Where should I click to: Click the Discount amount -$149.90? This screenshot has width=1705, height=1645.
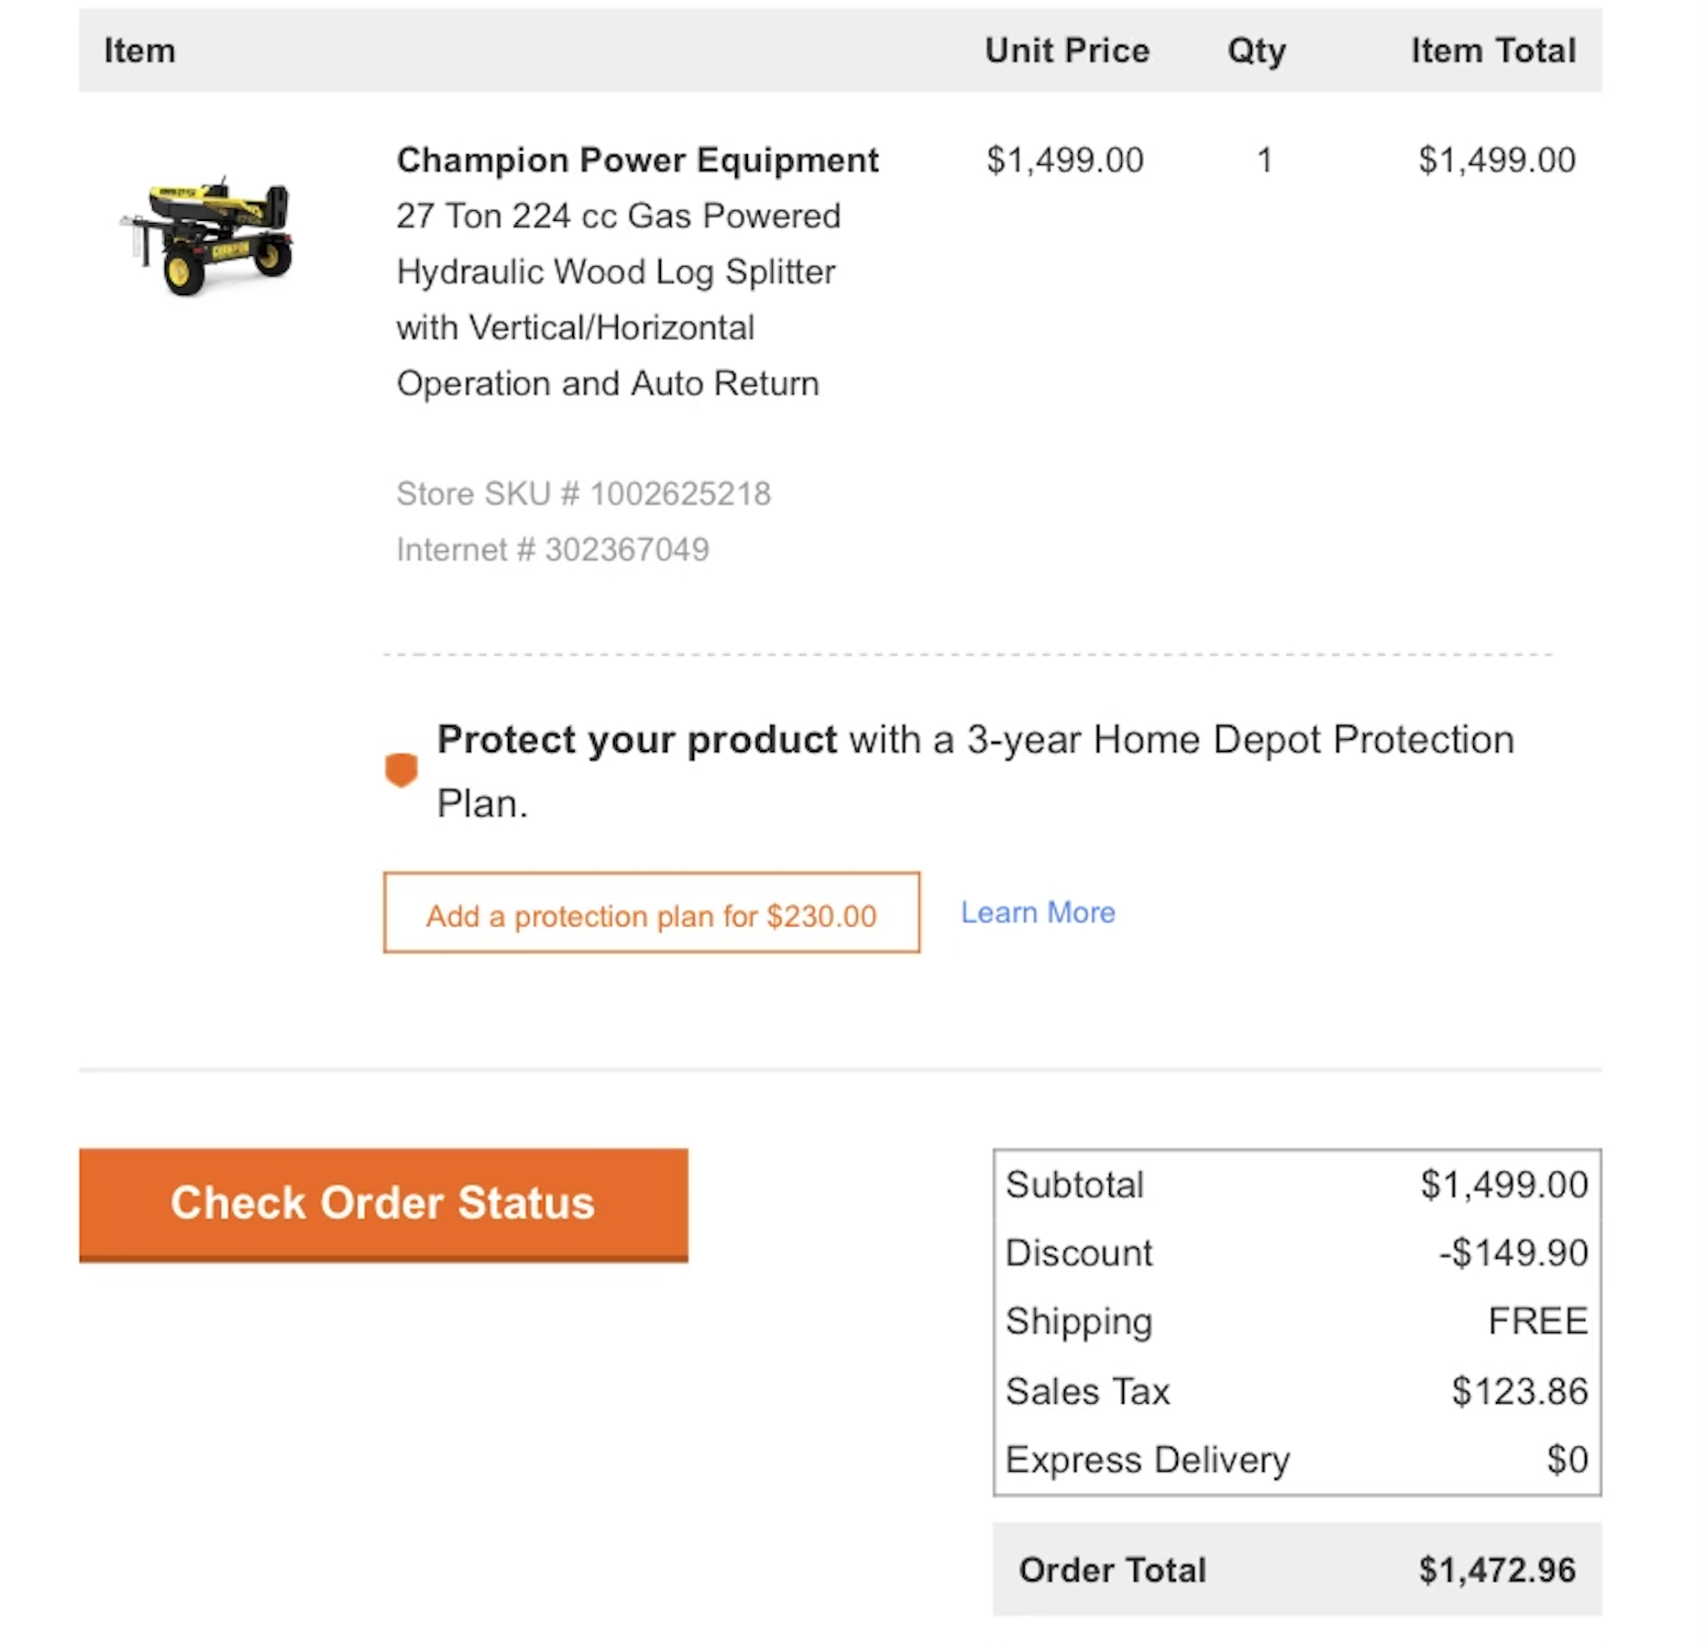coord(1512,1253)
